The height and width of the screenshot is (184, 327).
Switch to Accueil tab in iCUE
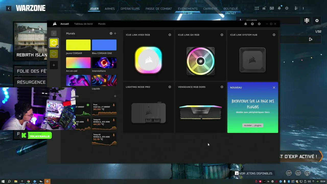coord(65,24)
